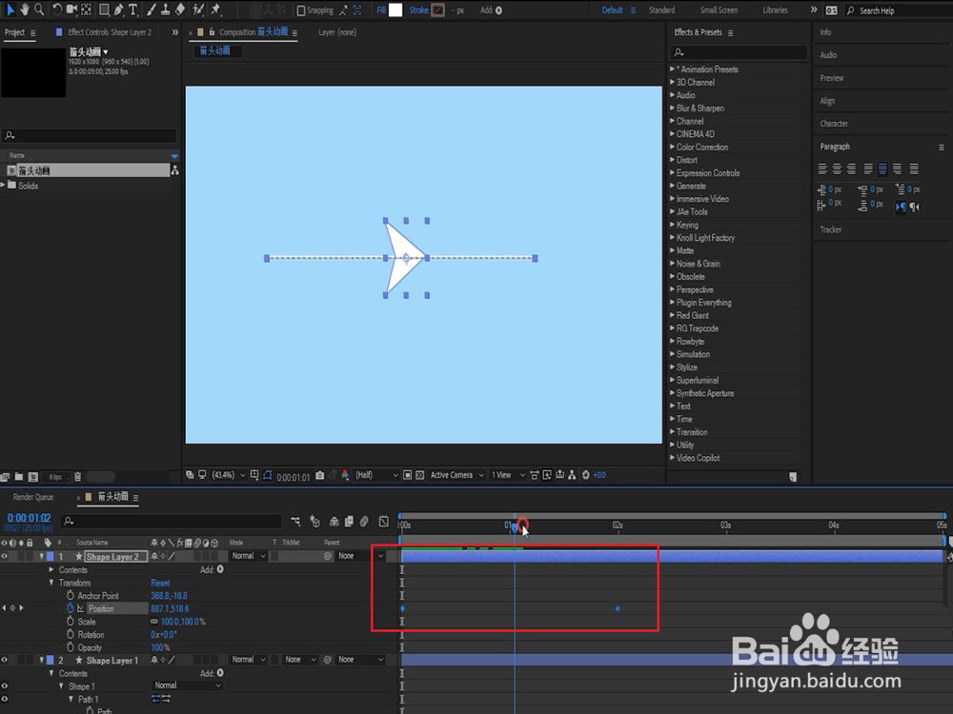Open the show channel color icon
This screenshot has width=953, height=714.
pos(345,475)
